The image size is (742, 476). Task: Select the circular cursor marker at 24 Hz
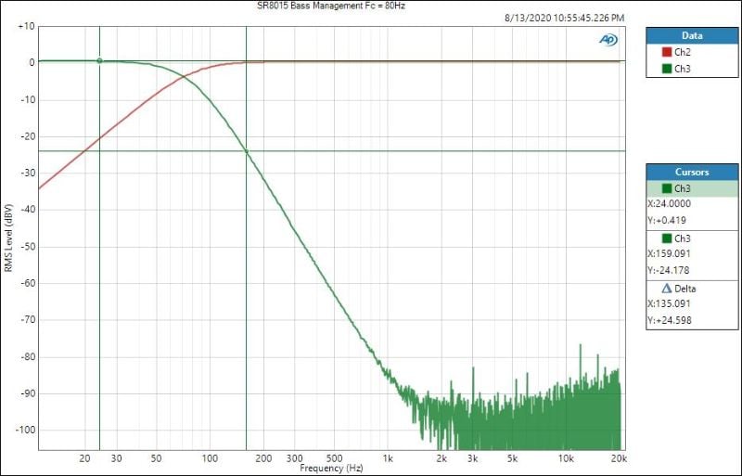[99, 61]
